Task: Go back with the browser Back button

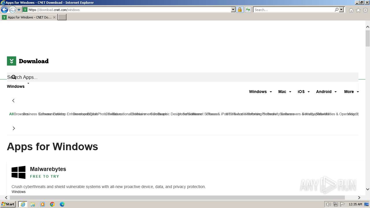Action: [4, 10]
